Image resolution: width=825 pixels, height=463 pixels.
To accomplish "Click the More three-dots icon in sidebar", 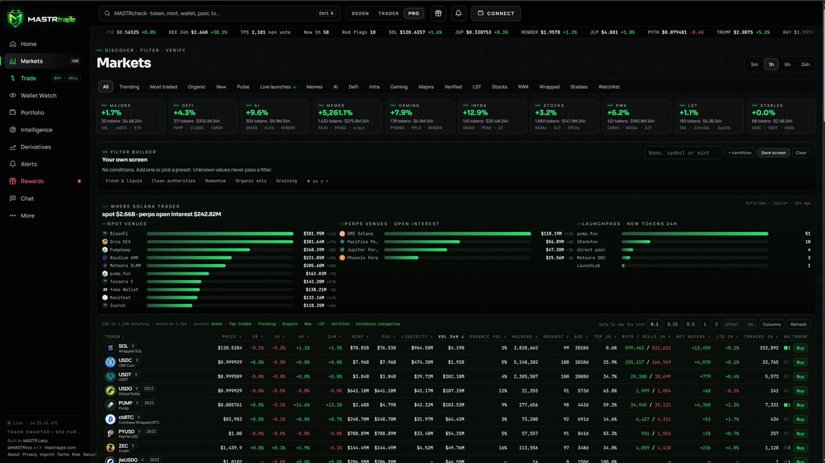I will click(x=12, y=216).
